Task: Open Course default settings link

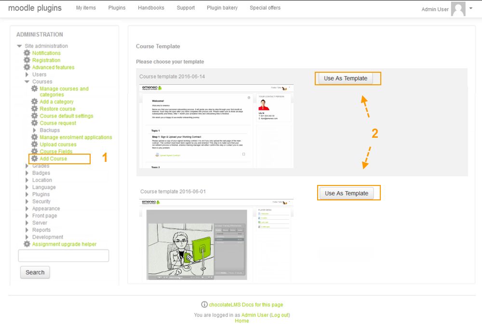Action: [67, 116]
